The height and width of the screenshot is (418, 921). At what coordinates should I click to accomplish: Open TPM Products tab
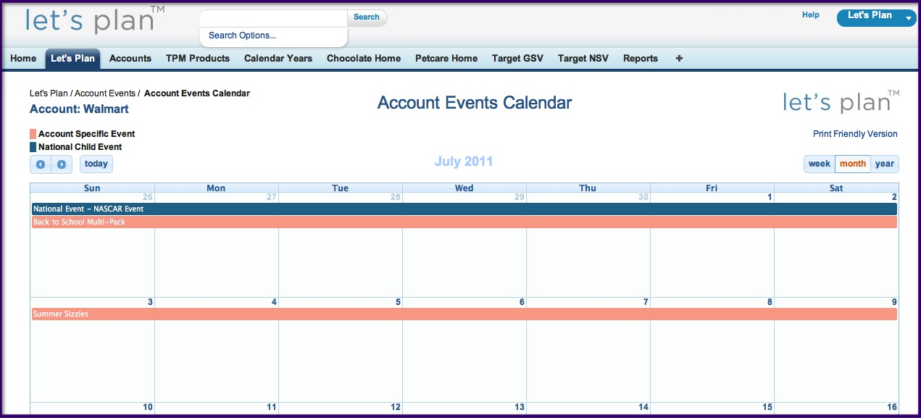198,59
